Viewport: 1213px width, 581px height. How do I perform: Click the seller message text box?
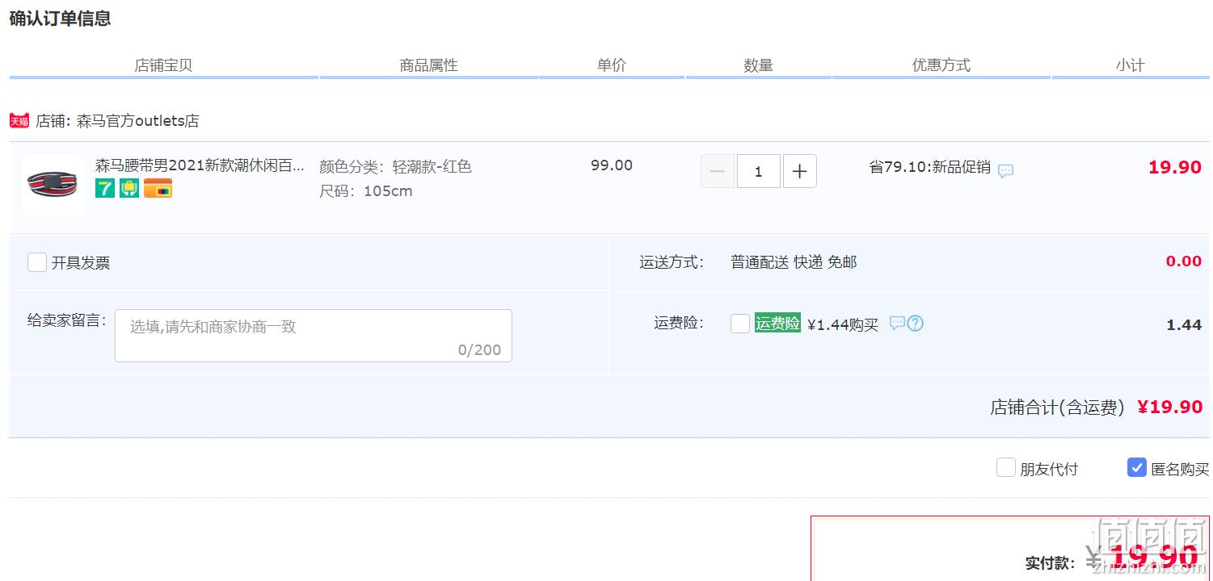point(314,336)
